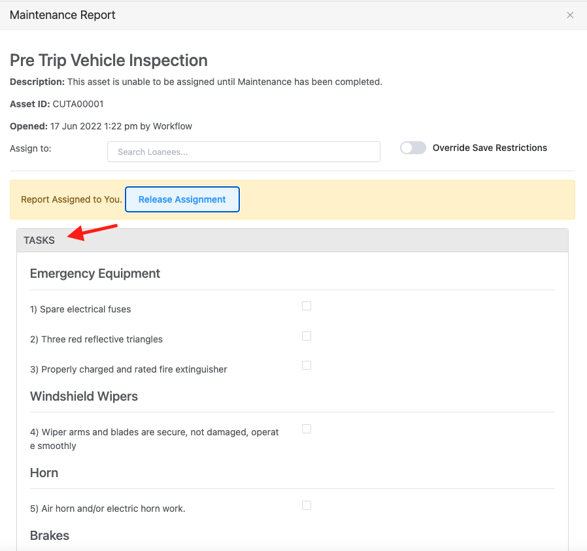Mark wiper arms and blades task done

[307, 429]
